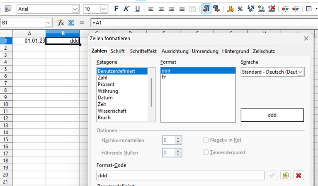The image size is (318, 186).
Task: Center text horizontally using the toolbar
Action: pos(161,9)
